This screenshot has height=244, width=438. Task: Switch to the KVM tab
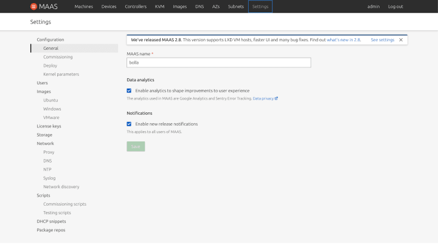pos(159,7)
